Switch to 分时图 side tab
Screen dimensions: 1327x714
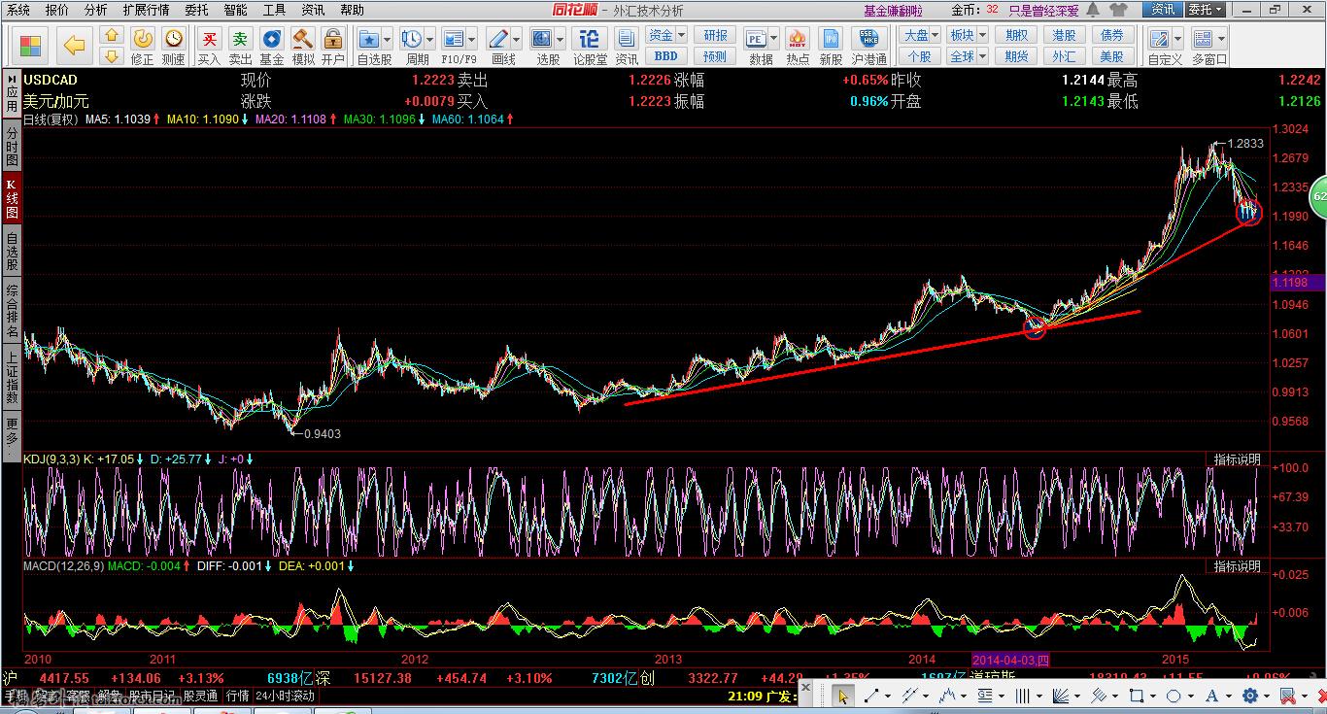[x=12, y=146]
